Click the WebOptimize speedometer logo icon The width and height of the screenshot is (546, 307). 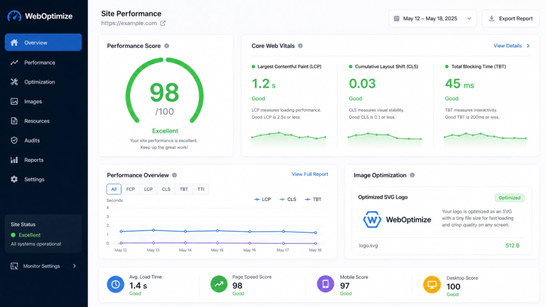[x=14, y=16]
